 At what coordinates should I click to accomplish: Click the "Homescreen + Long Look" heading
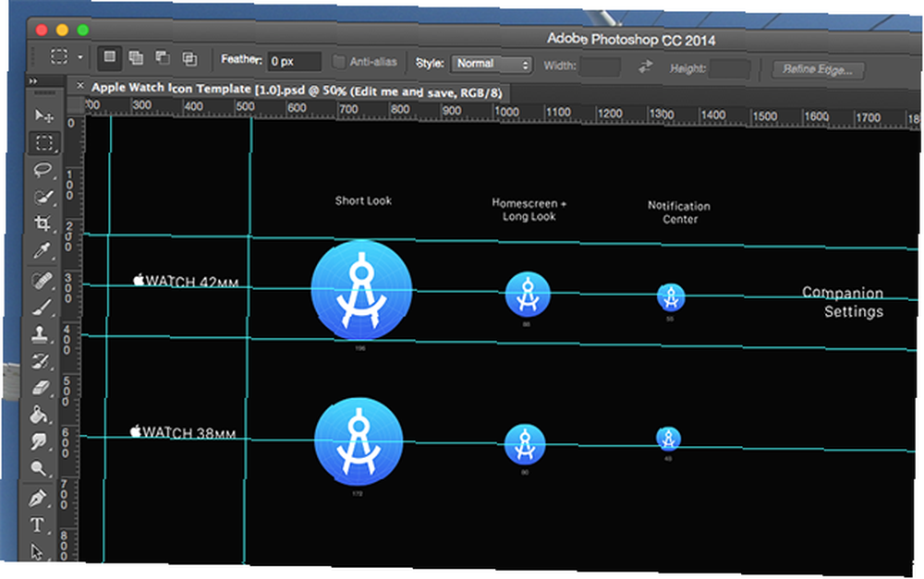click(x=529, y=210)
